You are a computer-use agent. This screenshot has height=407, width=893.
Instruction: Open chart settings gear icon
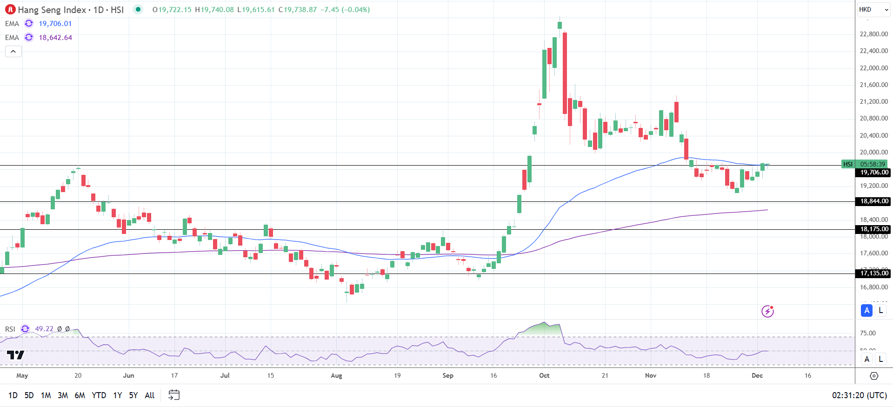874,376
